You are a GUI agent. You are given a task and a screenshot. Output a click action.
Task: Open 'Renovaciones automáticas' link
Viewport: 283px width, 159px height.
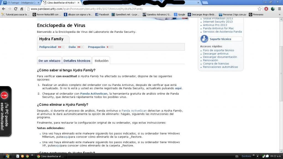(x=220, y=67)
